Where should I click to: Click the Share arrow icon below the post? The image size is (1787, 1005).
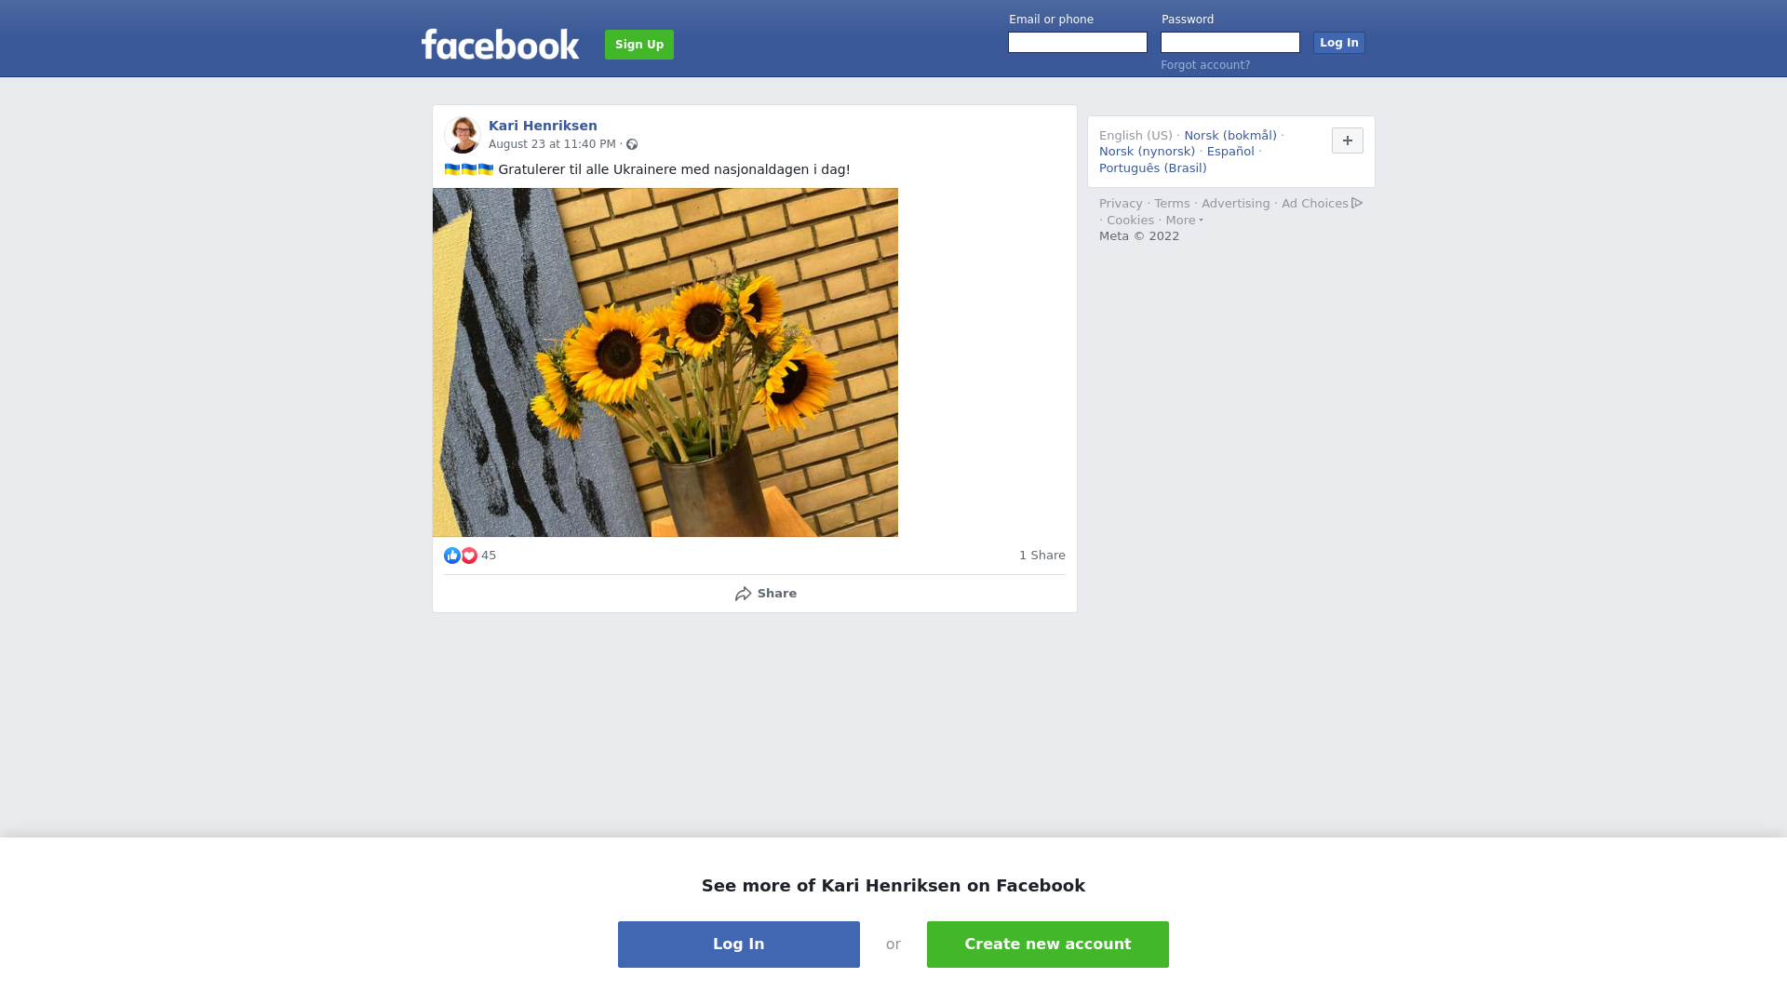743,594
